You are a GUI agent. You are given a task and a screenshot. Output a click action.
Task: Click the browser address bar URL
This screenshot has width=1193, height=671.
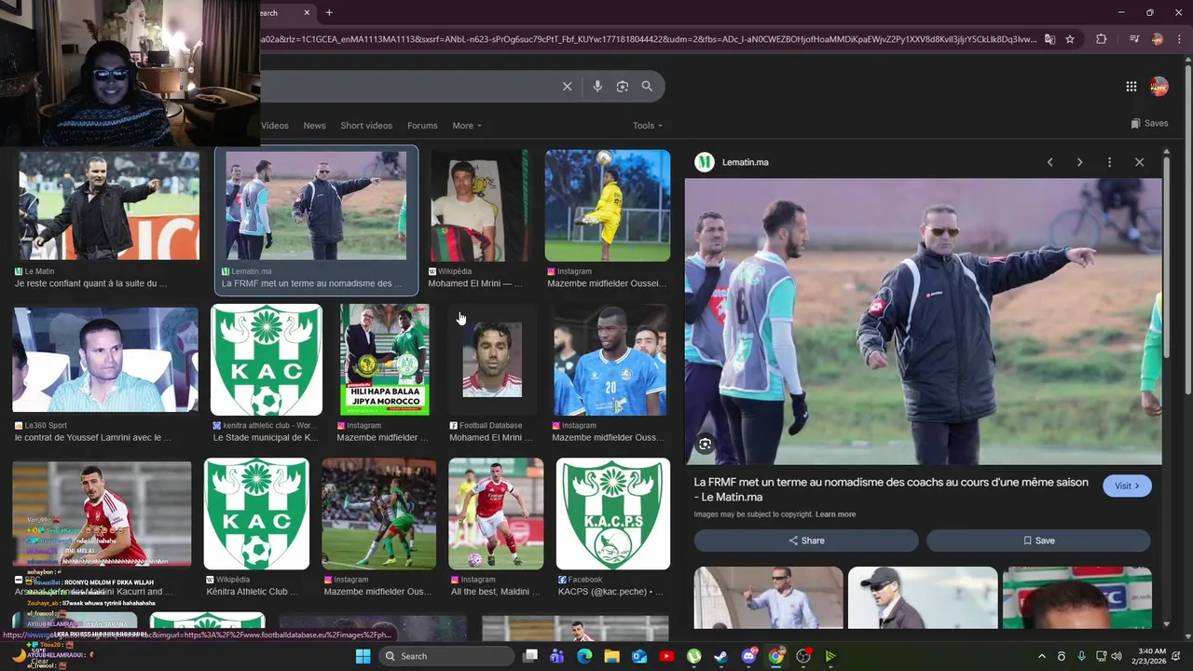pyautogui.click(x=648, y=39)
